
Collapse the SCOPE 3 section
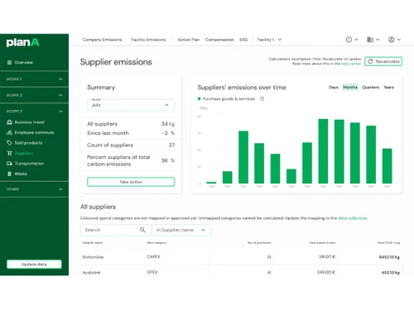coord(34,112)
